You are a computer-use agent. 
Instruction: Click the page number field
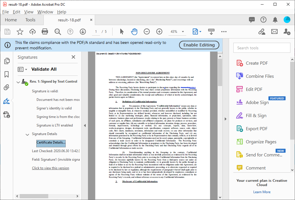(x=96, y=32)
